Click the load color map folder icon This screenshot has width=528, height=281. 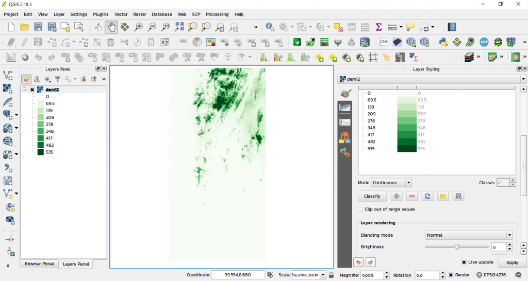pyautogui.click(x=442, y=196)
